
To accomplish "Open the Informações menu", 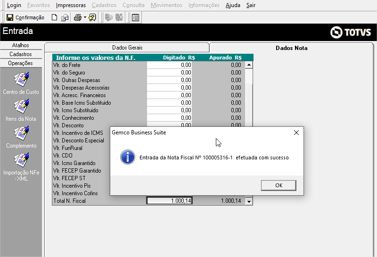I will pyautogui.click(x=204, y=5).
